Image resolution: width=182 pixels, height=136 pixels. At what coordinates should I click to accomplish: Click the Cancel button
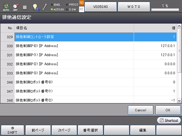pyautogui.click(x=140, y=110)
